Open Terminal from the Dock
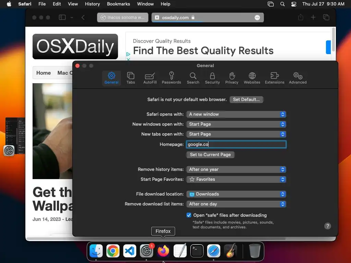The width and height of the screenshot is (351, 263). pyautogui.click(x=197, y=251)
